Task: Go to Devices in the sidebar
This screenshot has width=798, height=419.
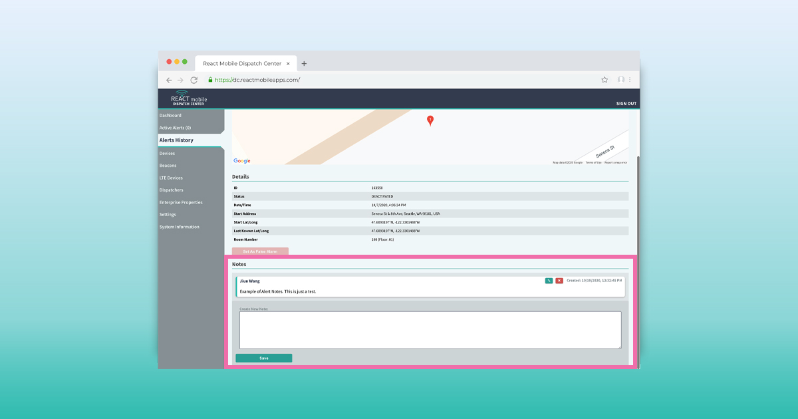Action: (x=167, y=154)
